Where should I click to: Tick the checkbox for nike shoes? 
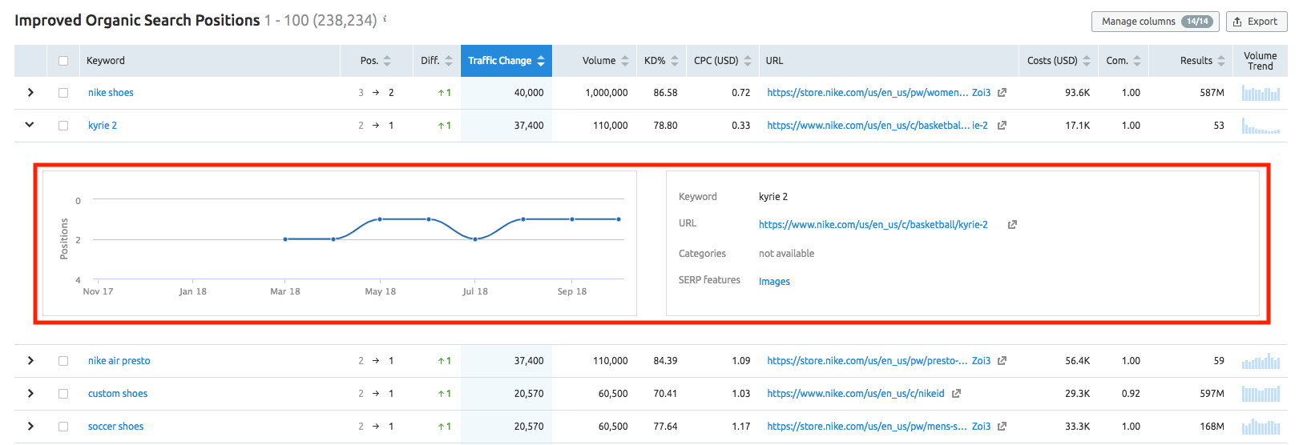pyautogui.click(x=63, y=93)
